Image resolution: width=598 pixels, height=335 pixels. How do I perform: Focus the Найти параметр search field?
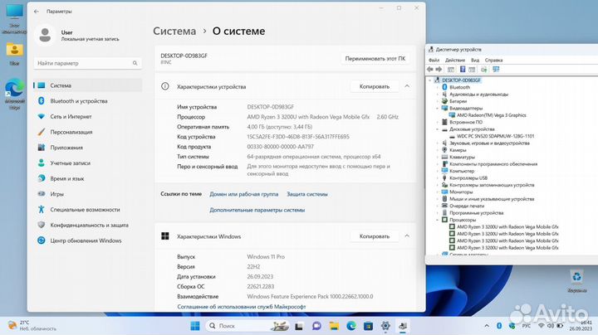88,63
